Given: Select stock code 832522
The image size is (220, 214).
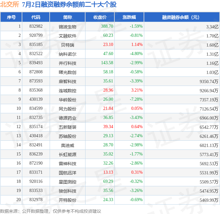Looking at the screenshot, I should (36, 54).
